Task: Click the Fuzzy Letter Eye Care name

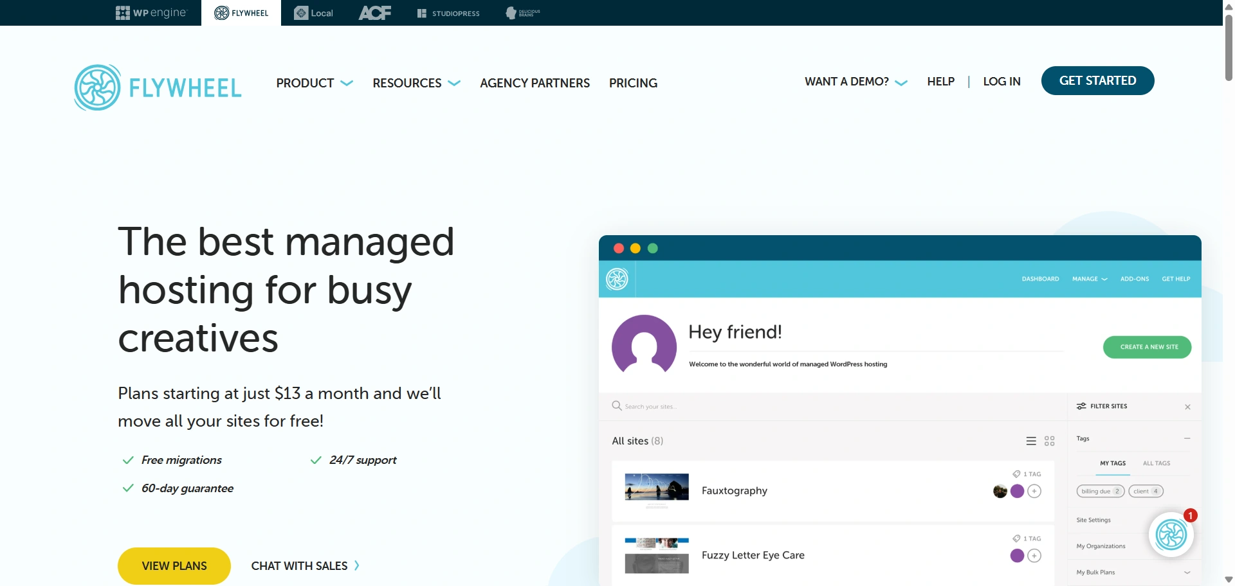Action: pyautogui.click(x=753, y=555)
